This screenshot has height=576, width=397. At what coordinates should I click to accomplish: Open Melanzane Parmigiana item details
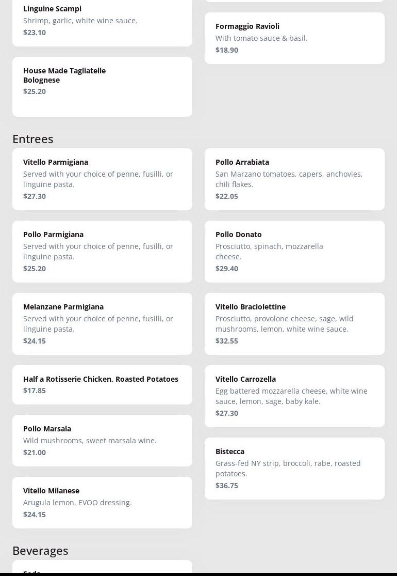click(102, 324)
